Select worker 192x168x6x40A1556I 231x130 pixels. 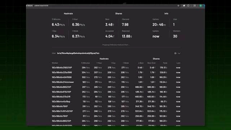point(62,77)
